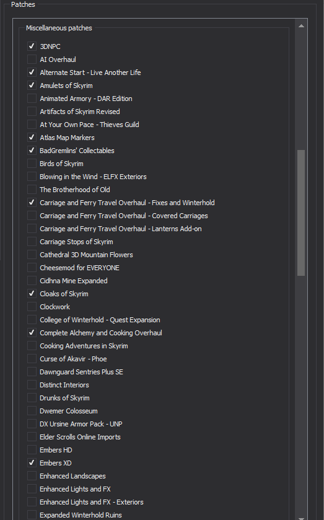The image size is (324, 520).
Task: Disable the Amulets of Skyrim patch
Action: click(x=32, y=86)
